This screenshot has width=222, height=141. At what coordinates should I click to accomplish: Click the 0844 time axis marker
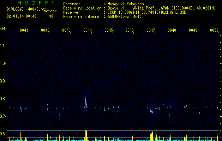coord(88,30)
